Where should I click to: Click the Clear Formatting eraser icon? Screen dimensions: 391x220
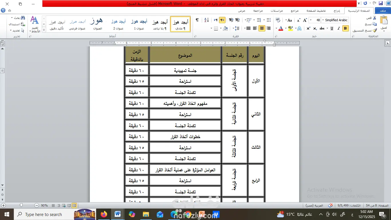click(278, 20)
